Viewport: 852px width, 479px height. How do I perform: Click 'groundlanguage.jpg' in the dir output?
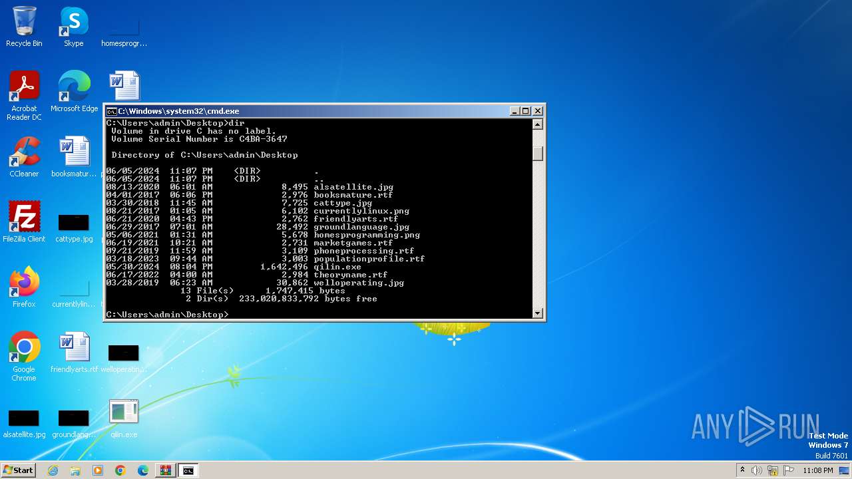point(361,227)
